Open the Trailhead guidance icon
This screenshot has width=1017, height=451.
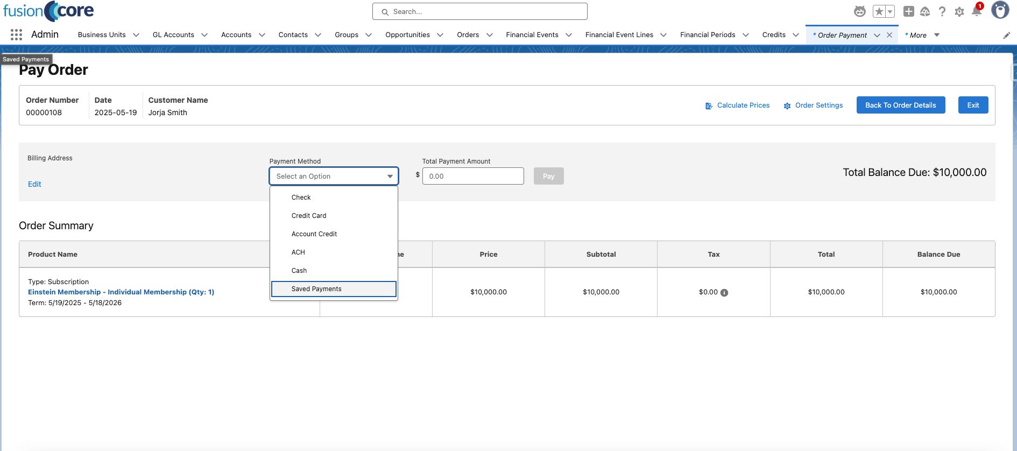point(926,11)
